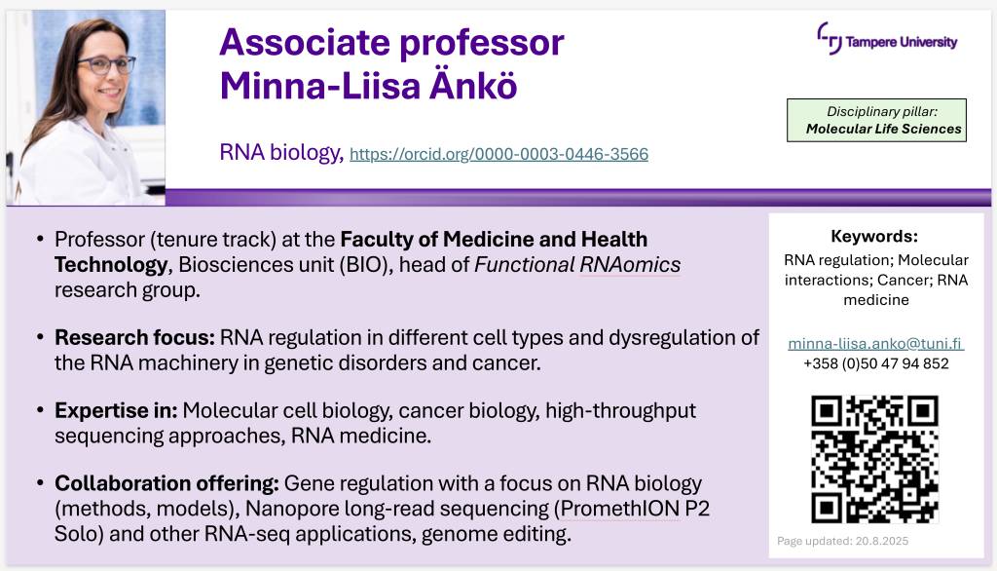Click the minna-liisa.anko@tuni.fi email link
This screenshot has height=571, width=997.
point(875,343)
